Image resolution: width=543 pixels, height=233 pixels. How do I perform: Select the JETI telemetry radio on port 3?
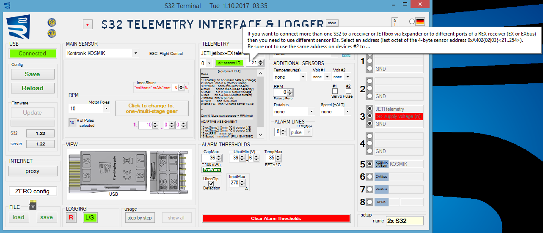[369, 108]
